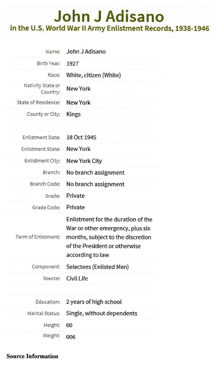Select the Race value White, citizen
The height and width of the screenshot is (365, 216).
pos(93,75)
